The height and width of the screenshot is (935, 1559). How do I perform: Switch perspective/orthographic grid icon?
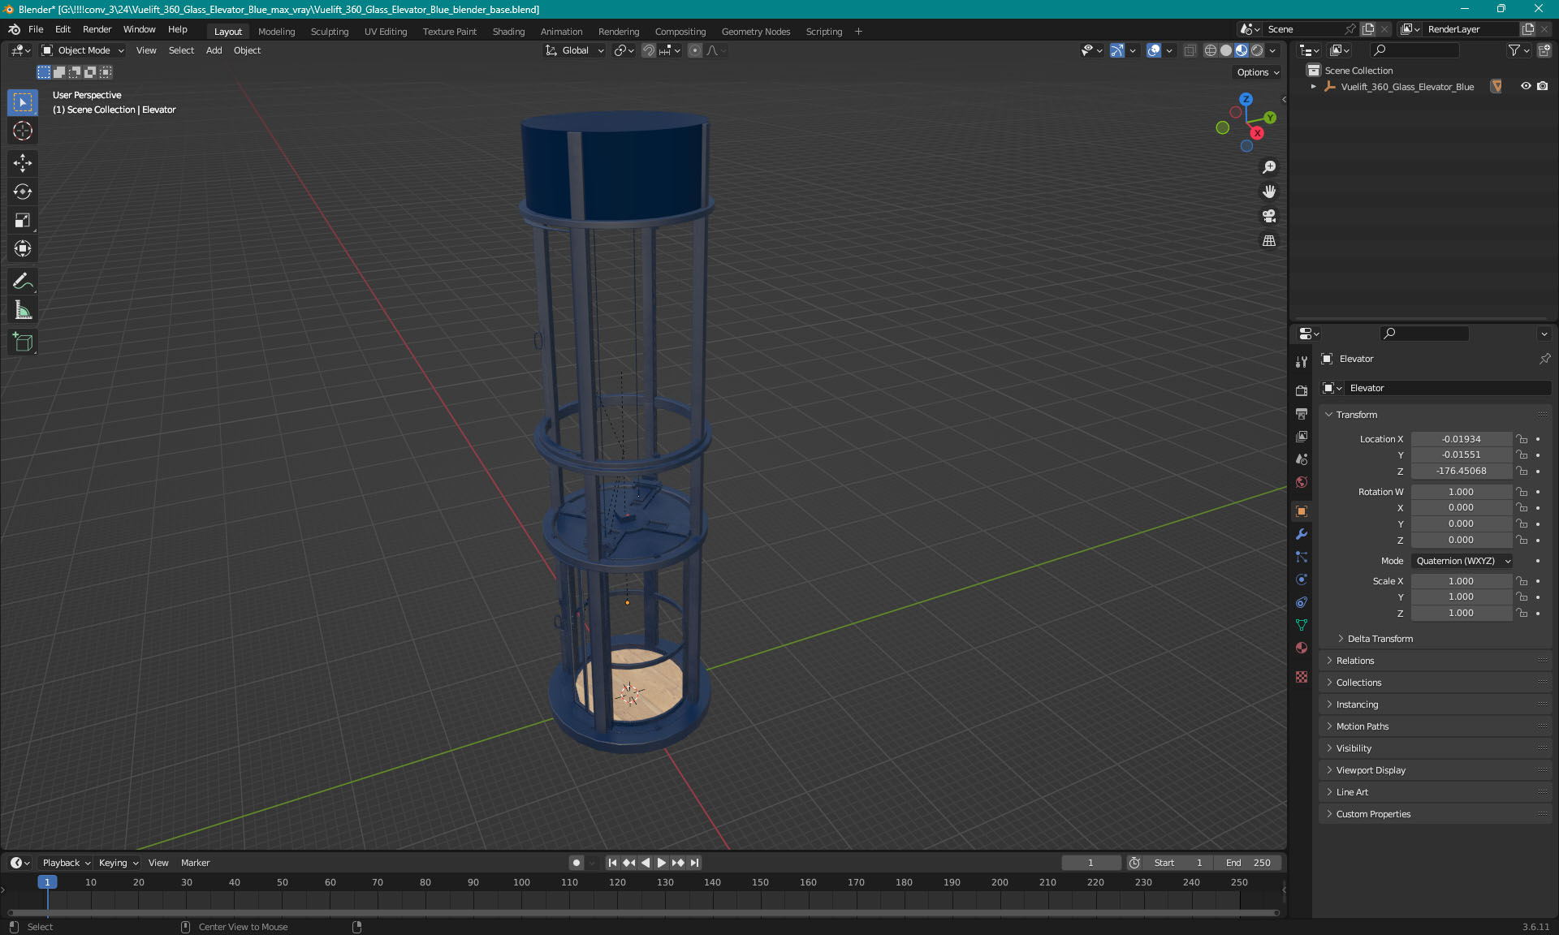coord(1268,241)
